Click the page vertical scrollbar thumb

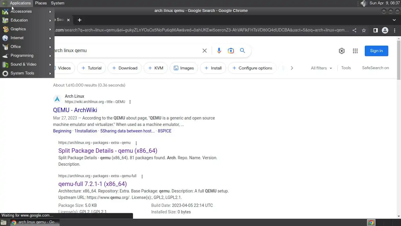click(x=399, y=60)
